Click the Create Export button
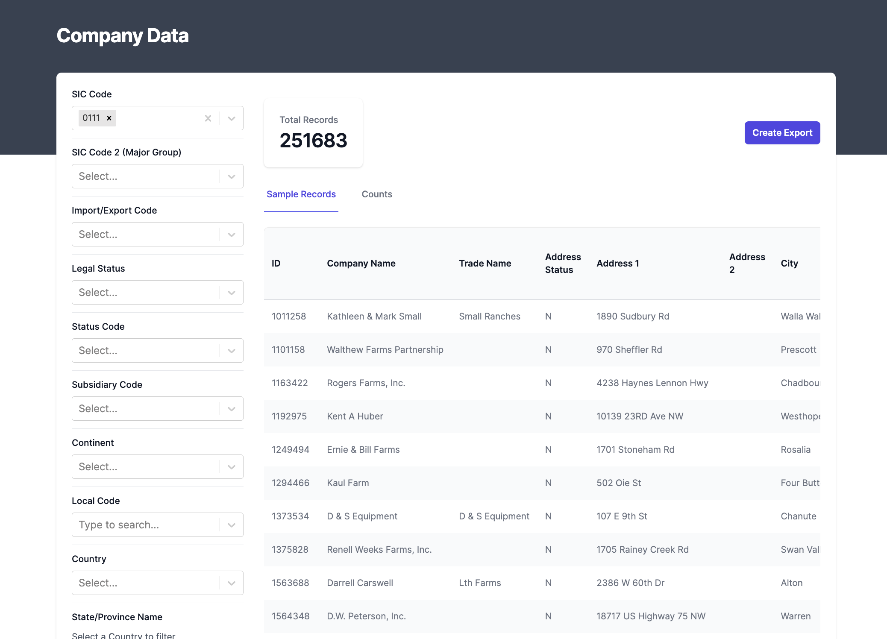Viewport: 887px width, 639px height. tap(782, 133)
